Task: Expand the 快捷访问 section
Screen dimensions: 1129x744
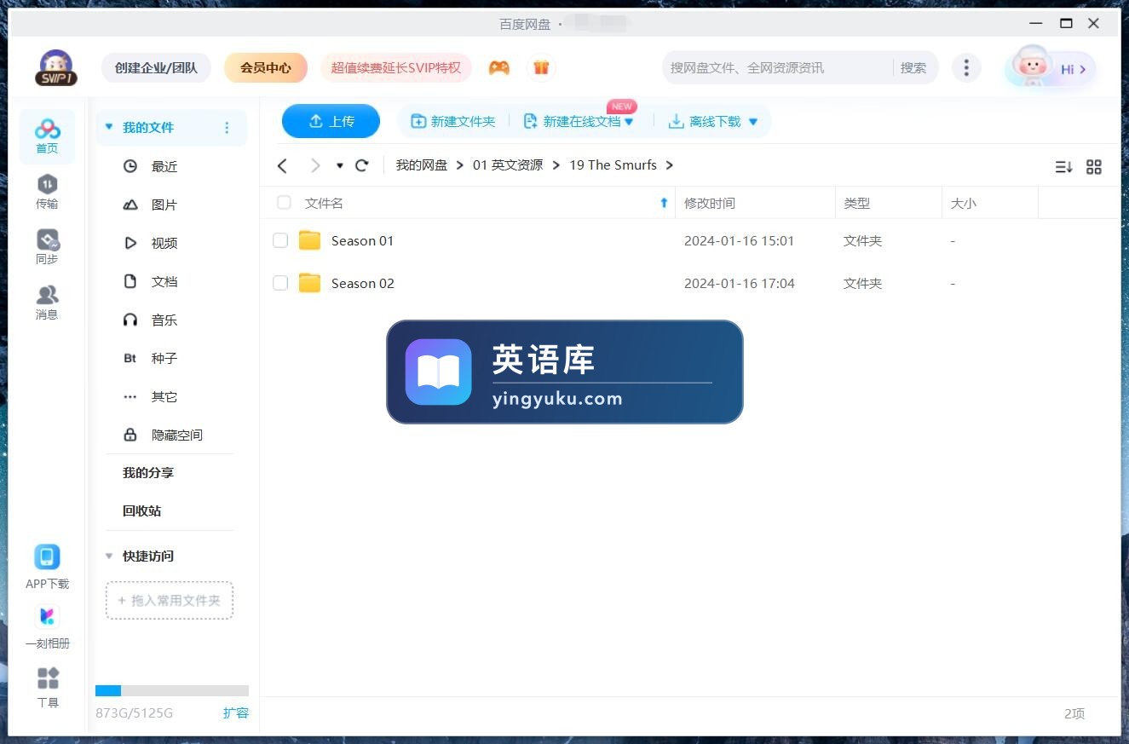Action: [x=108, y=556]
